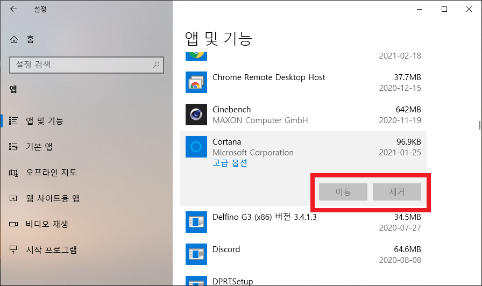Click the greyed 제거 button for Cortana
Image resolution: width=482 pixels, height=286 pixels.
tap(397, 192)
